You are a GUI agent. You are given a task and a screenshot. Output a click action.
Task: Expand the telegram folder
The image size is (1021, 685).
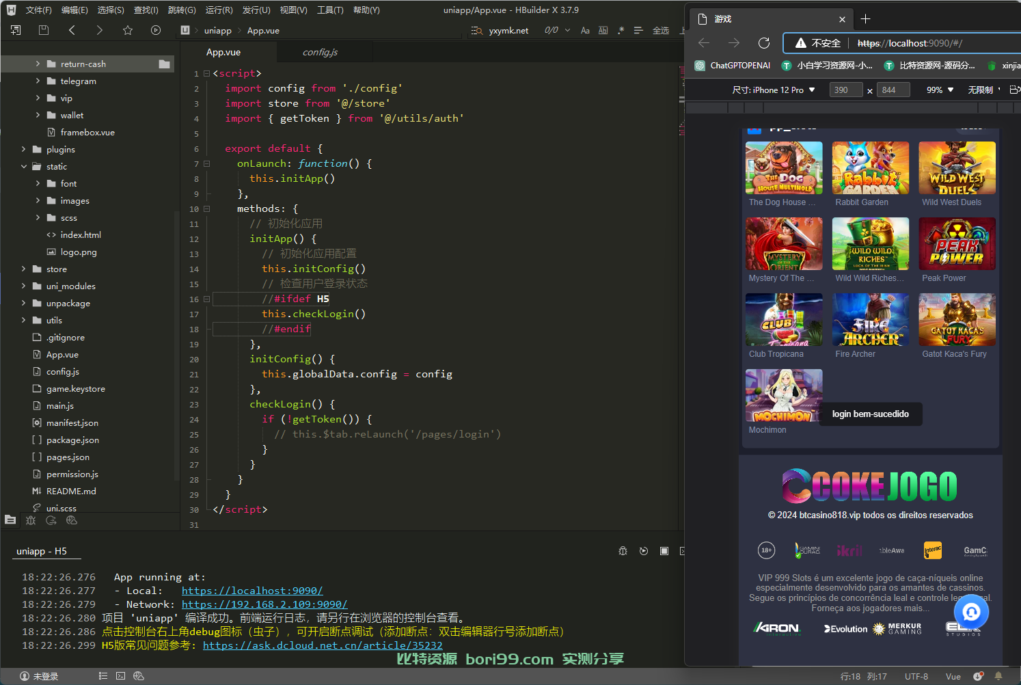pos(38,81)
